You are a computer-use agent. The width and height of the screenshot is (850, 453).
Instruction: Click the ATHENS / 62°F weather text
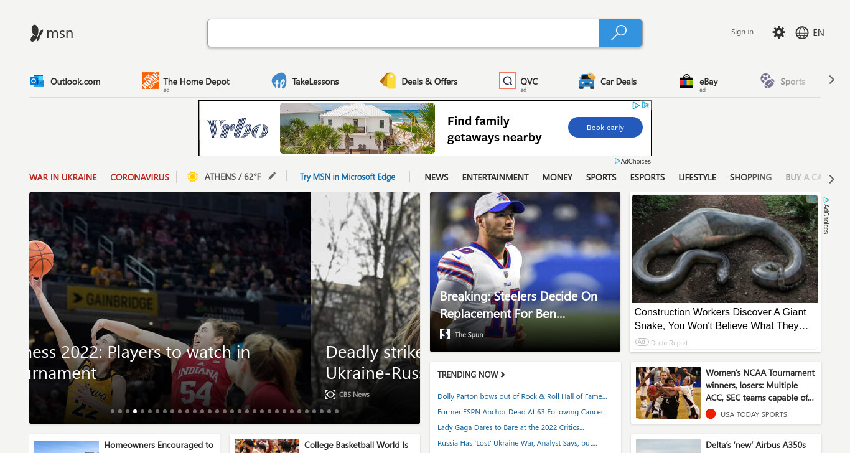(233, 177)
